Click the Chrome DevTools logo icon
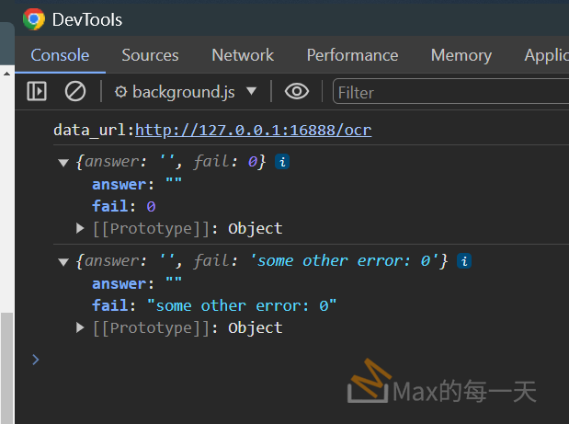The image size is (569, 424). [34, 19]
